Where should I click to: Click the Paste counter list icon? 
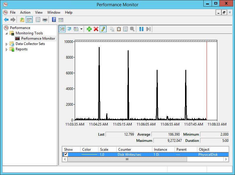coord(119,29)
